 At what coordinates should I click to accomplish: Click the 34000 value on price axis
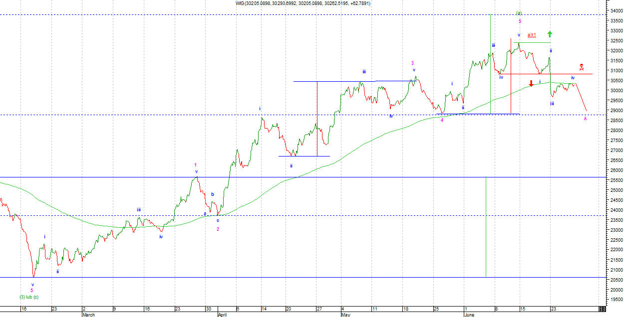pos(614,11)
